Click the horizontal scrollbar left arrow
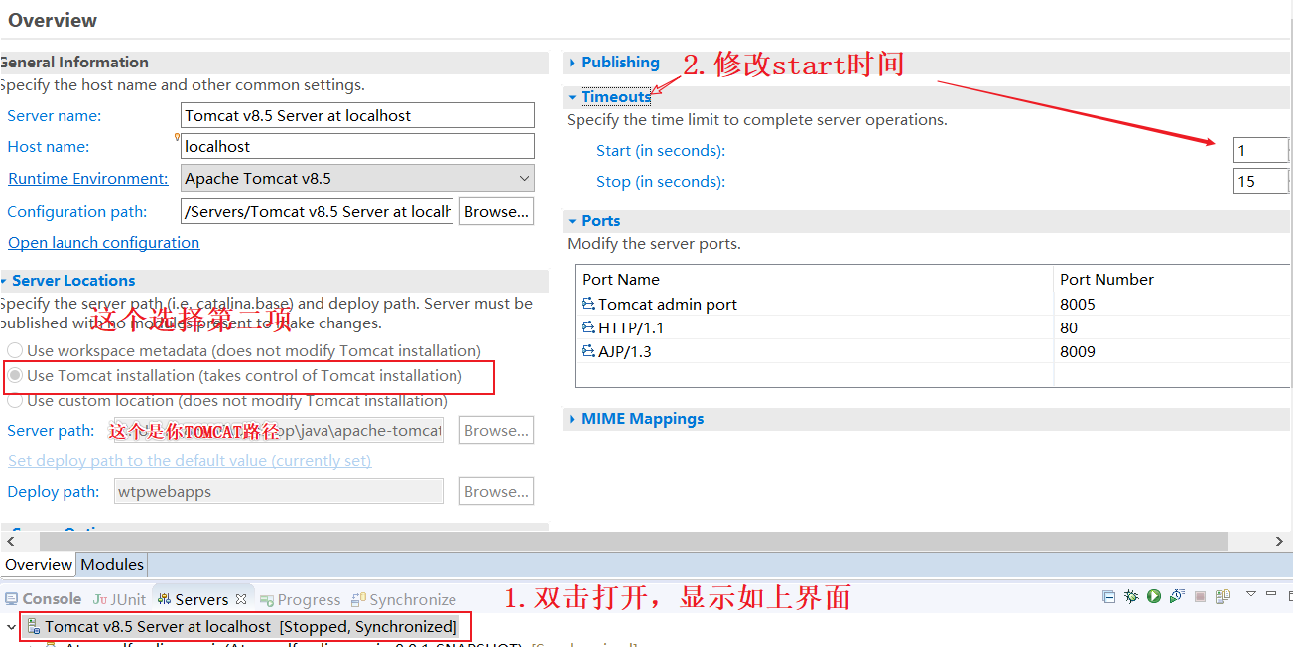 tap(12, 541)
